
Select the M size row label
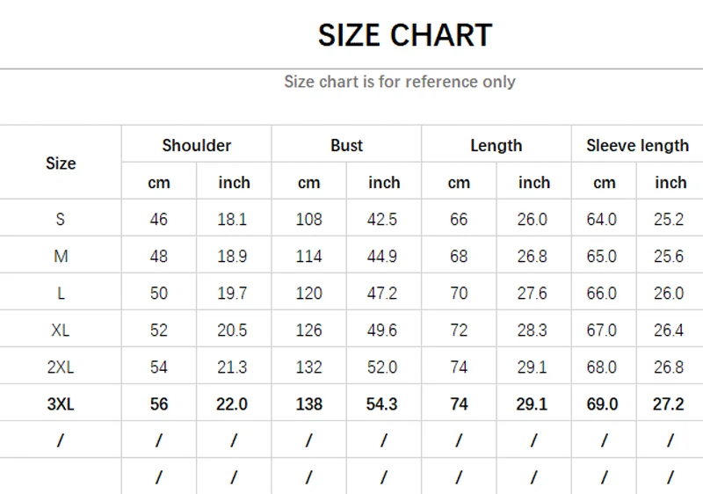(x=61, y=256)
